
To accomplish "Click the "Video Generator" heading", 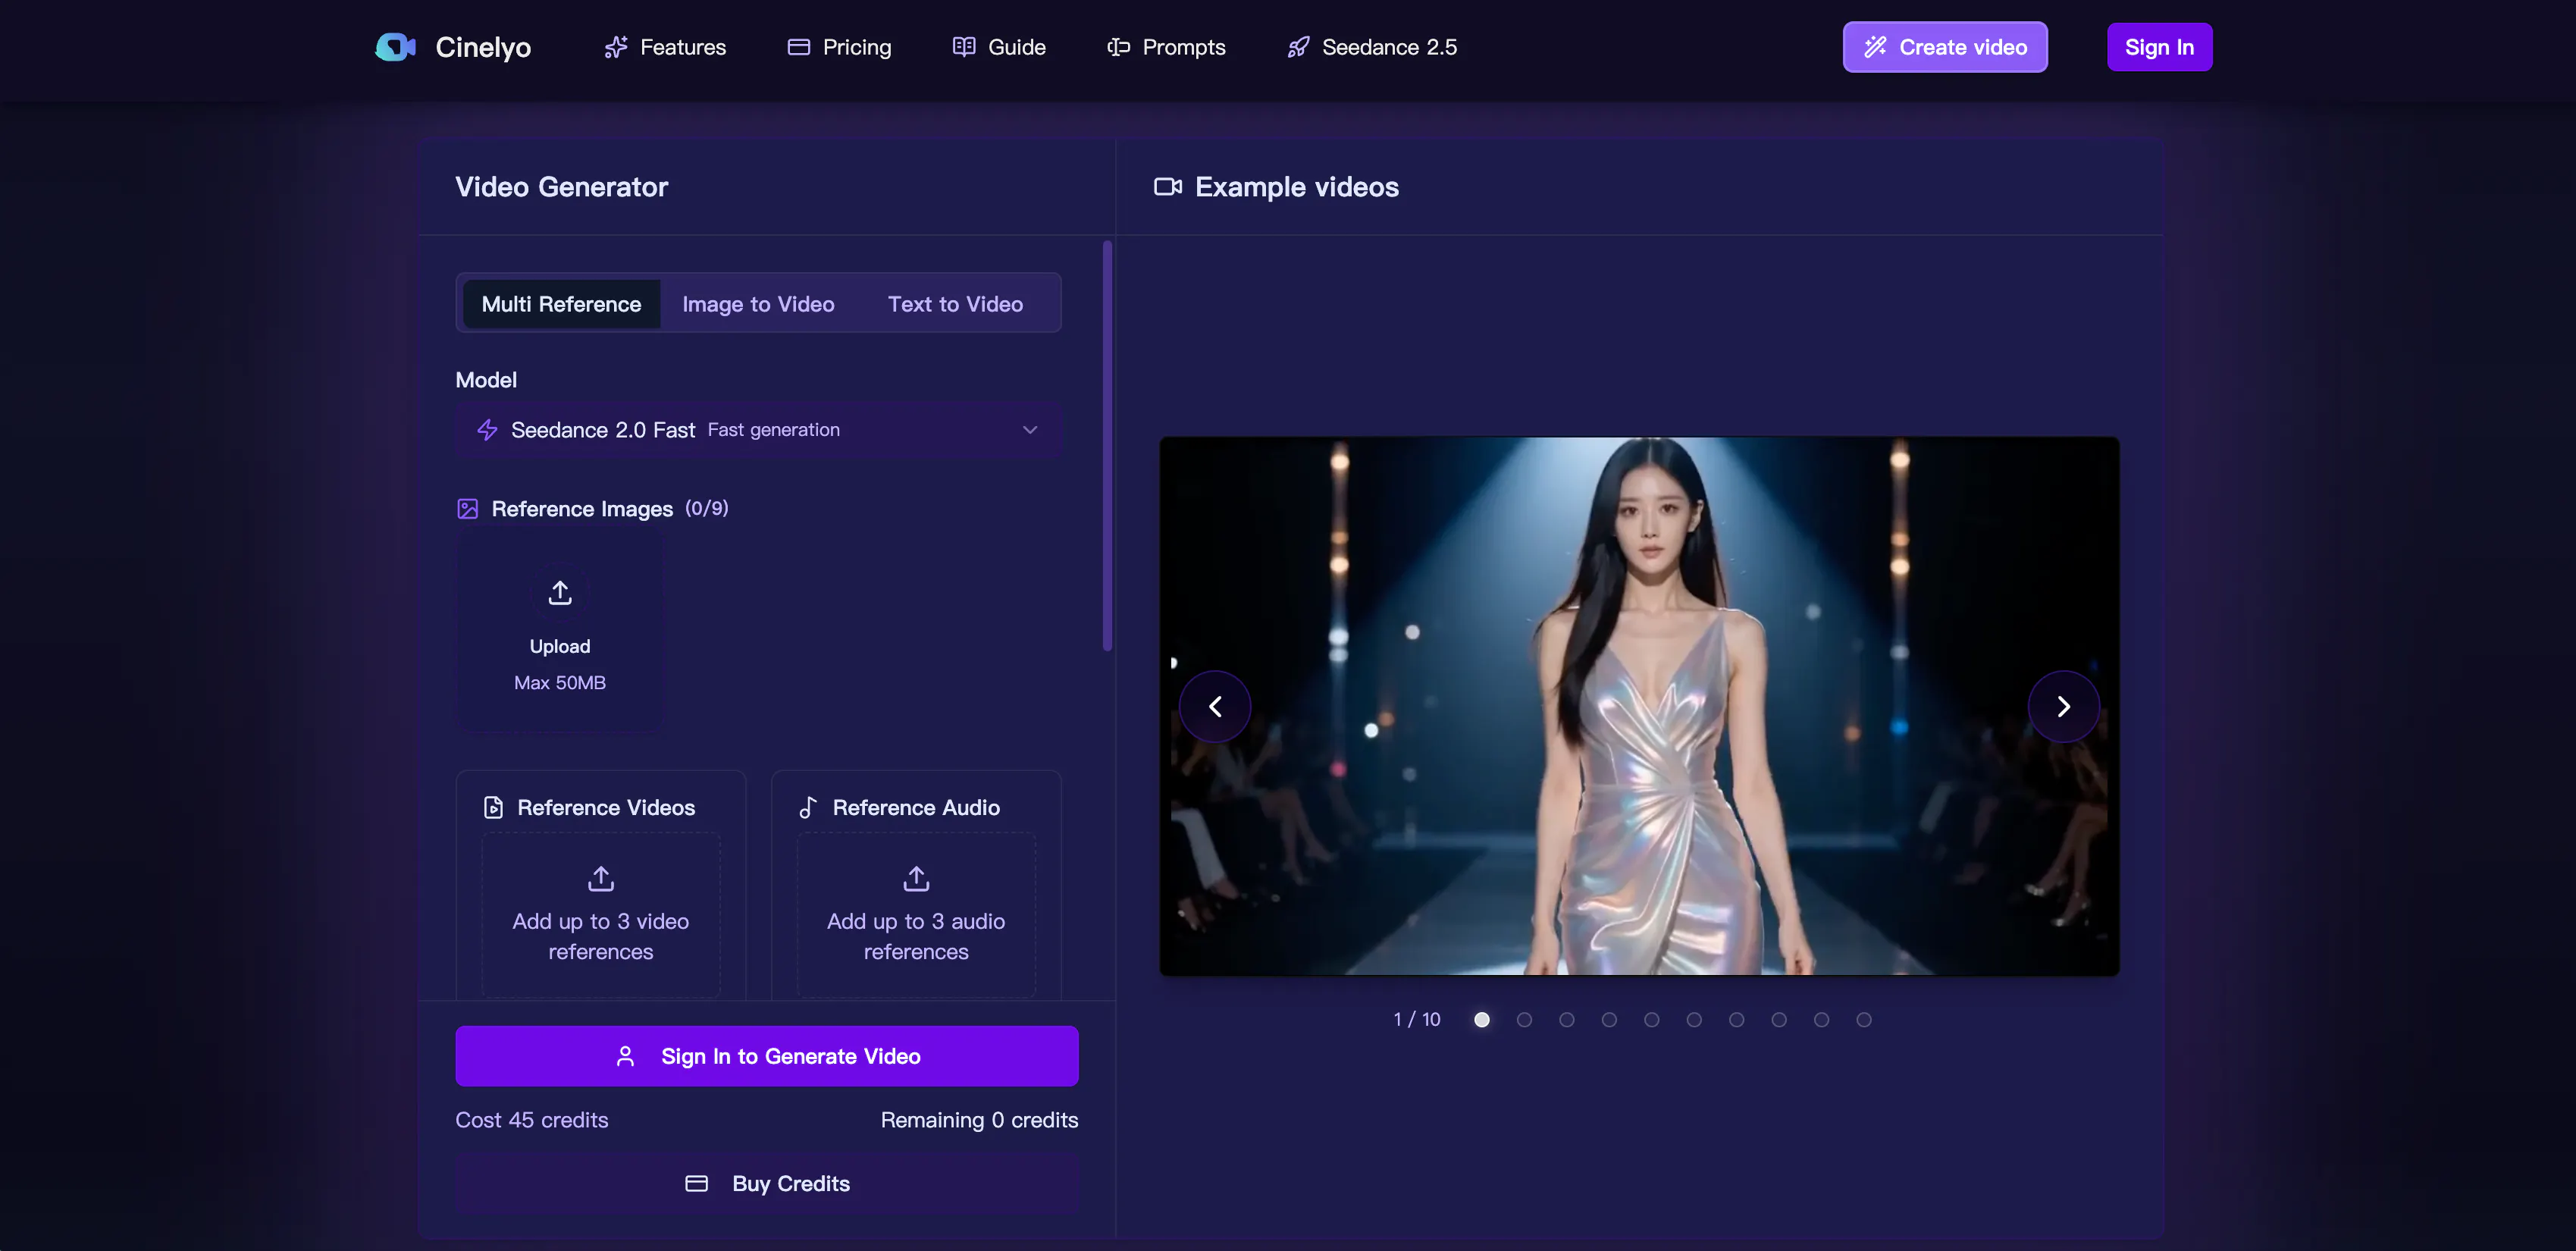I will tap(561, 187).
